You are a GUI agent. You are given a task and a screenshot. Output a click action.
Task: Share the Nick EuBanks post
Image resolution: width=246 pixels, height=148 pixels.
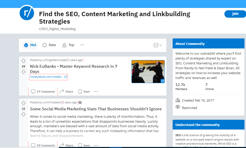point(66,92)
